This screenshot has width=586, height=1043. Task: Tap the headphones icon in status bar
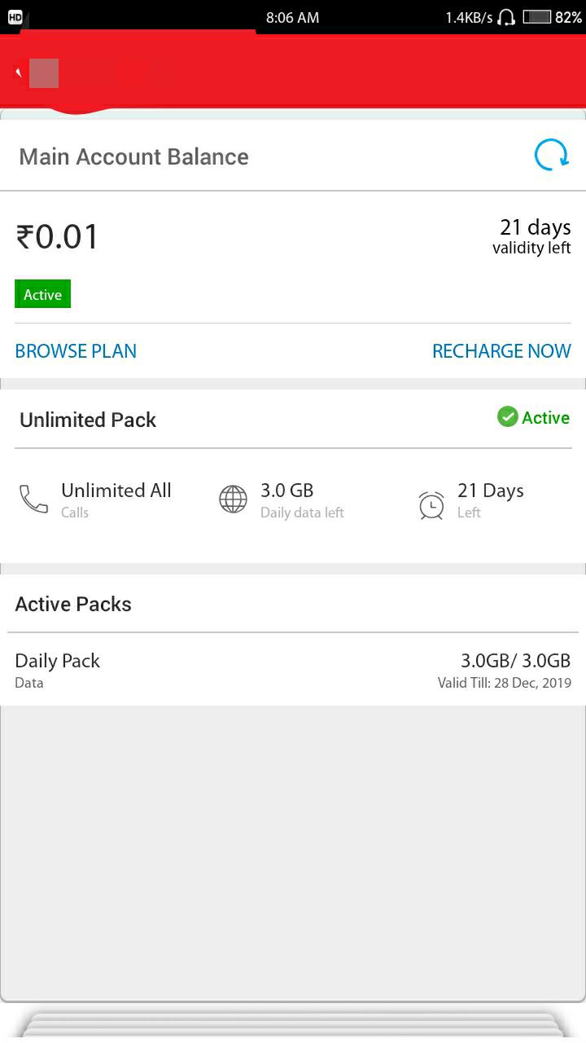[x=506, y=17]
